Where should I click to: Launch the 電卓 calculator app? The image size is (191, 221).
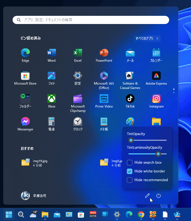[52, 124]
